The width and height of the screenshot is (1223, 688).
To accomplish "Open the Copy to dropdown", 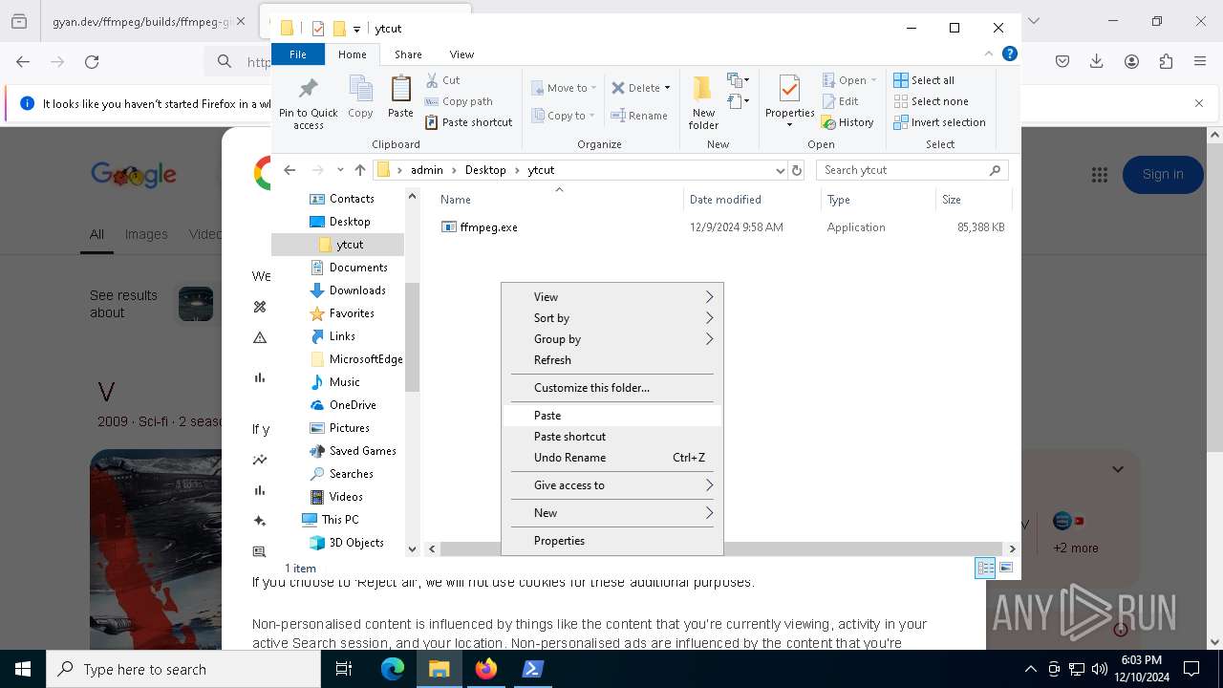I will click(x=564, y=116).
